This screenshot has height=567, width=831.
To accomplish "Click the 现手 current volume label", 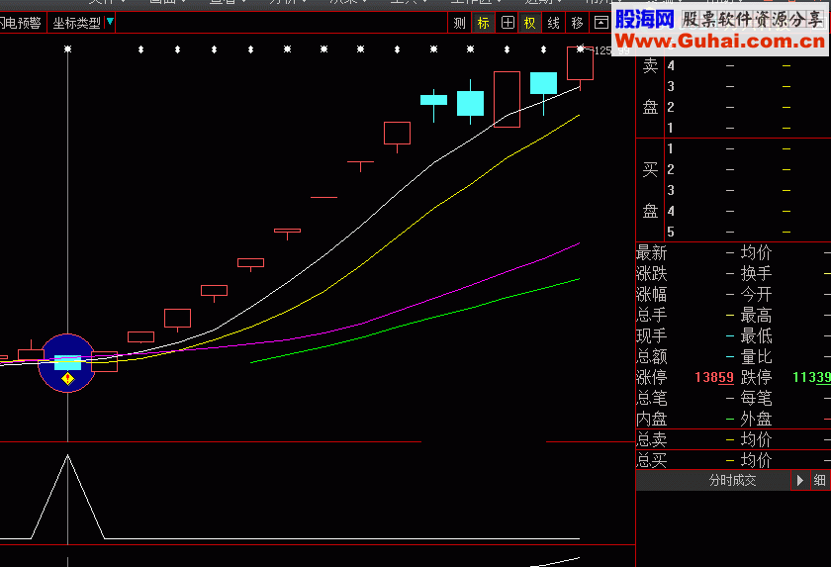I will pyautogui.click(x=651, y=335).
